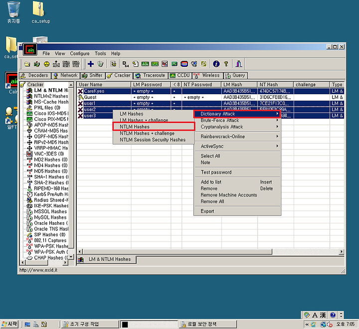Viewport: 359px width, 329px height.
Task: Open the View menu
Action: (60, 53)
